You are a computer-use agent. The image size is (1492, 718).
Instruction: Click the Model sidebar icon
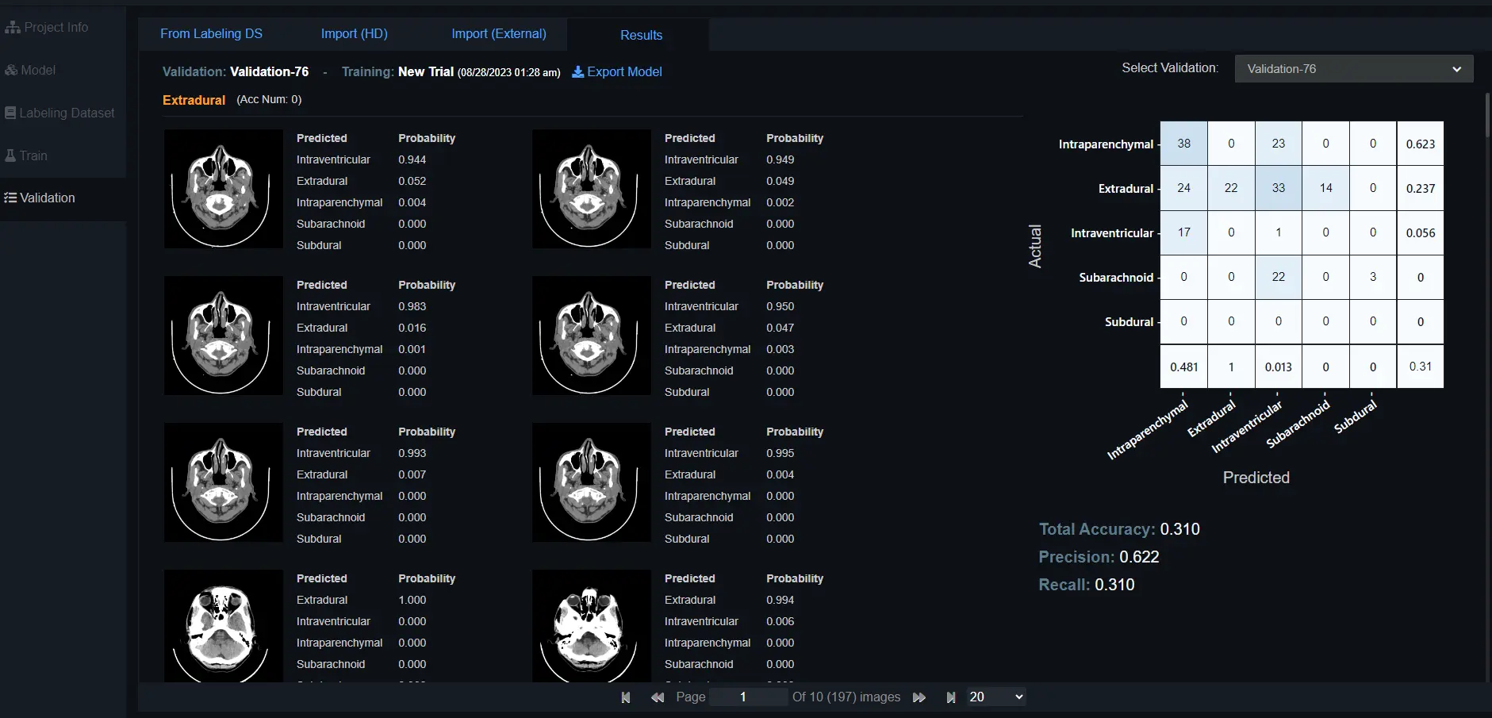pyautogui.click(x=11, y=70)
